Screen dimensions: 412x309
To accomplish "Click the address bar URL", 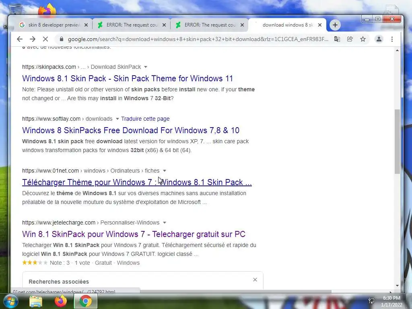I will (198, 39).
